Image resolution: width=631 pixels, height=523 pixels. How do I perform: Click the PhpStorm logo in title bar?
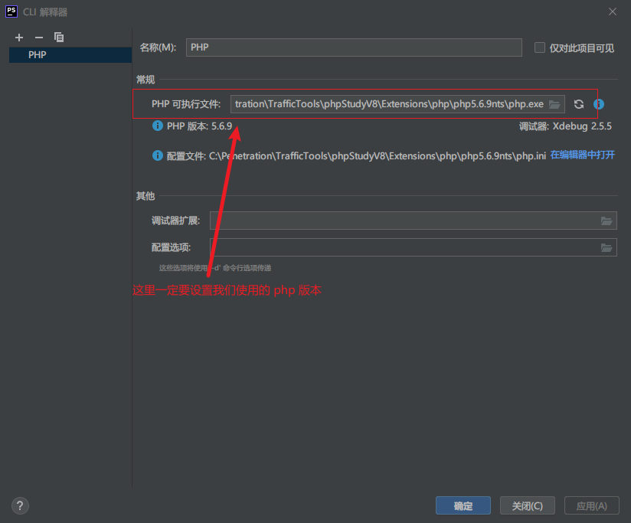pyautogui.click(x=11, y=11)
